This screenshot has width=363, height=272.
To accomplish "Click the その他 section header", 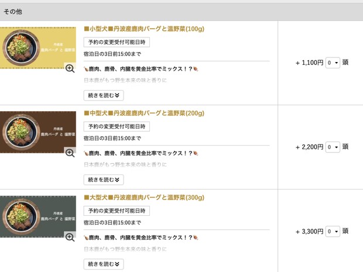I will (13, 12).
